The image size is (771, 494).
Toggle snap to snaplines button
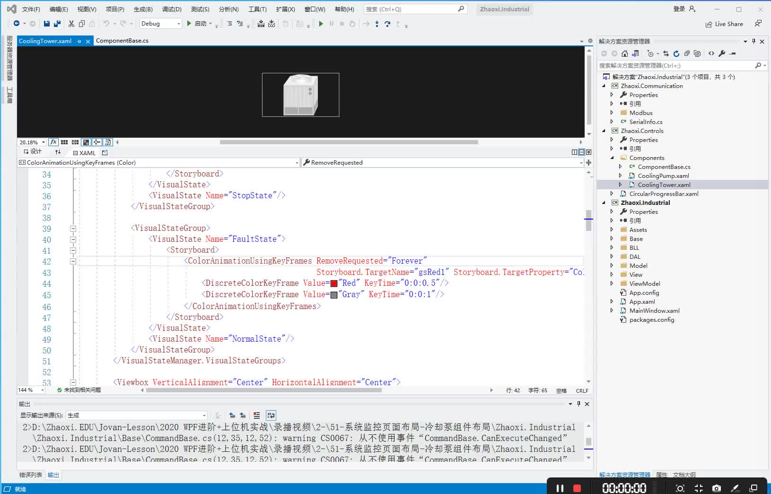[97, 142]
